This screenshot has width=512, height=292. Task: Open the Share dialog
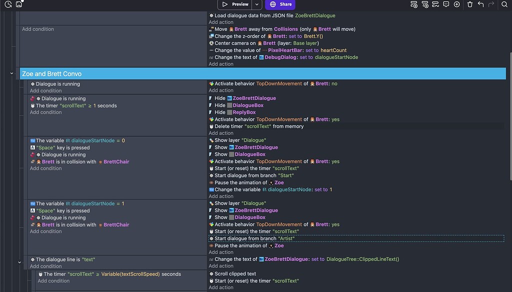(280, 4)
